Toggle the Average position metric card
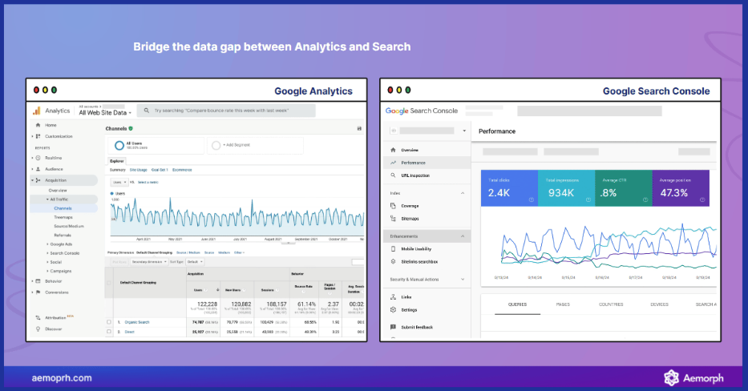 pyautogui.click(x=681, y=188)
